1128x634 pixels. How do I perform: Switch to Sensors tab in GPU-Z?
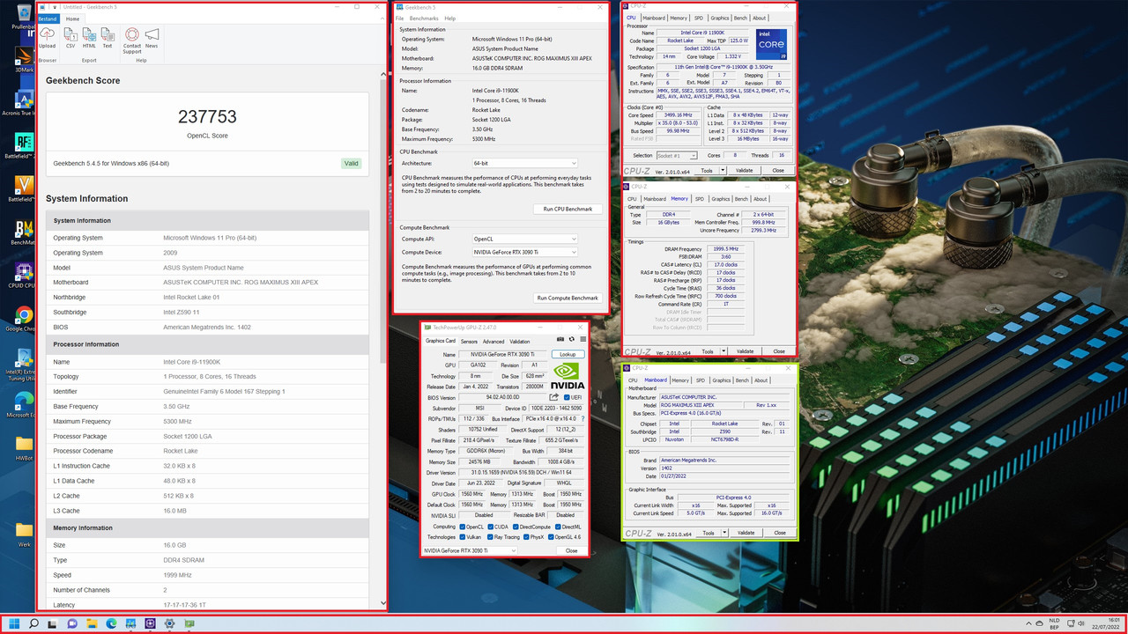pos(469,342)
